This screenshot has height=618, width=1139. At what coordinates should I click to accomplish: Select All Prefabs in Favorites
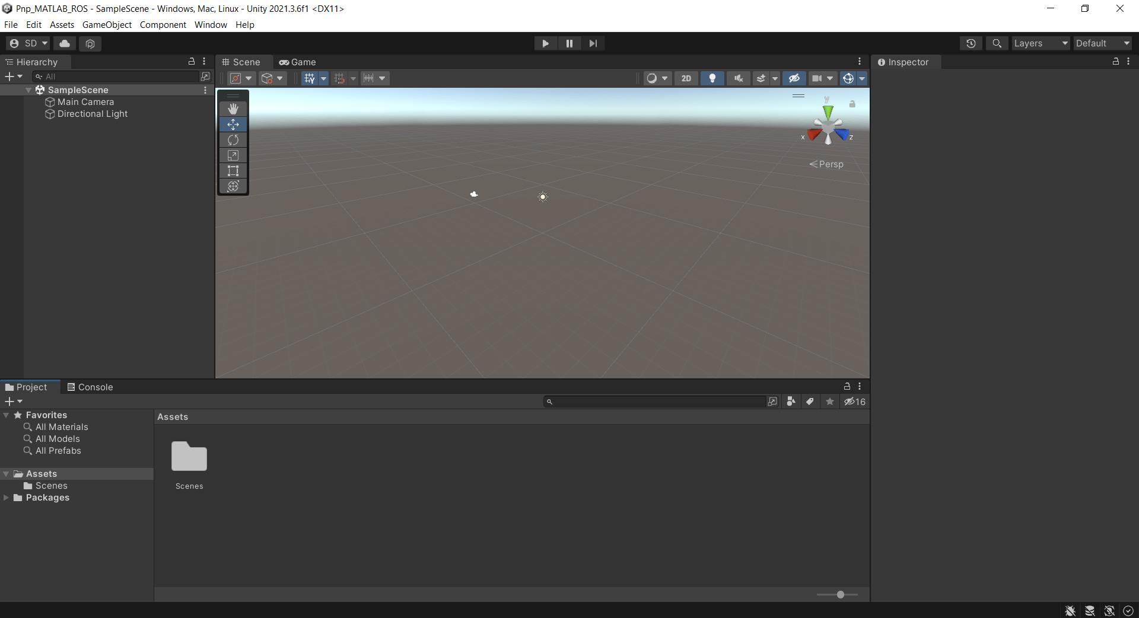pos(59,451)
